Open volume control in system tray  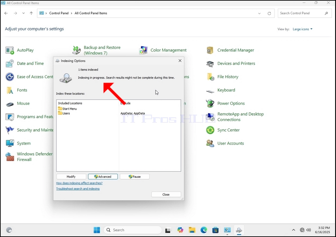pyautogui.click(x=309, y=230)
